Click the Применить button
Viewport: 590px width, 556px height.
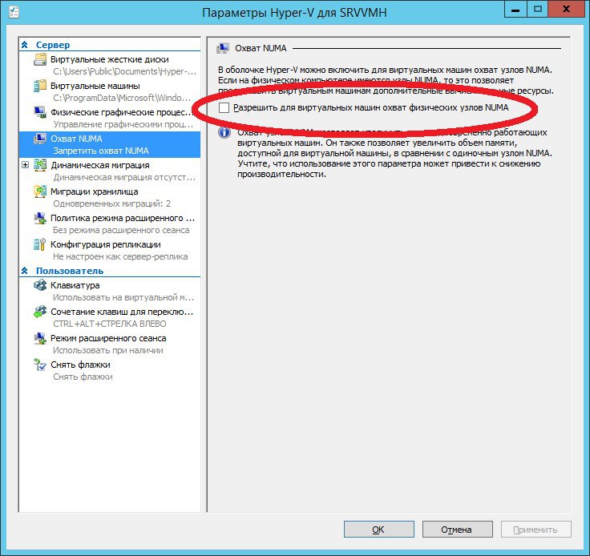pyautogui.click(x=535, y=530)
